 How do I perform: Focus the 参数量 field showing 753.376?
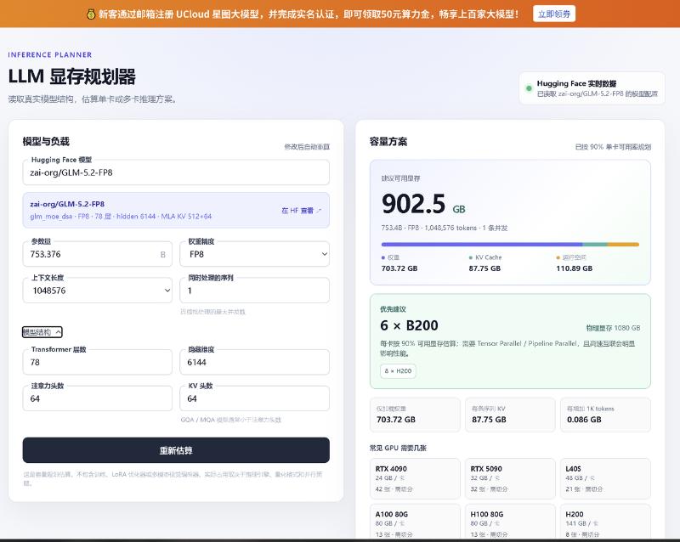[98, 254]
